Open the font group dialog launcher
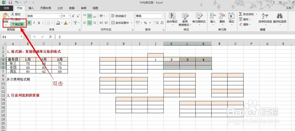 coord(80,30)
